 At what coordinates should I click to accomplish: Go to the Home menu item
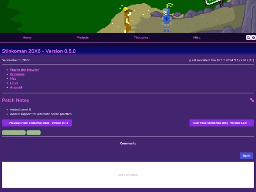[27, 37]
